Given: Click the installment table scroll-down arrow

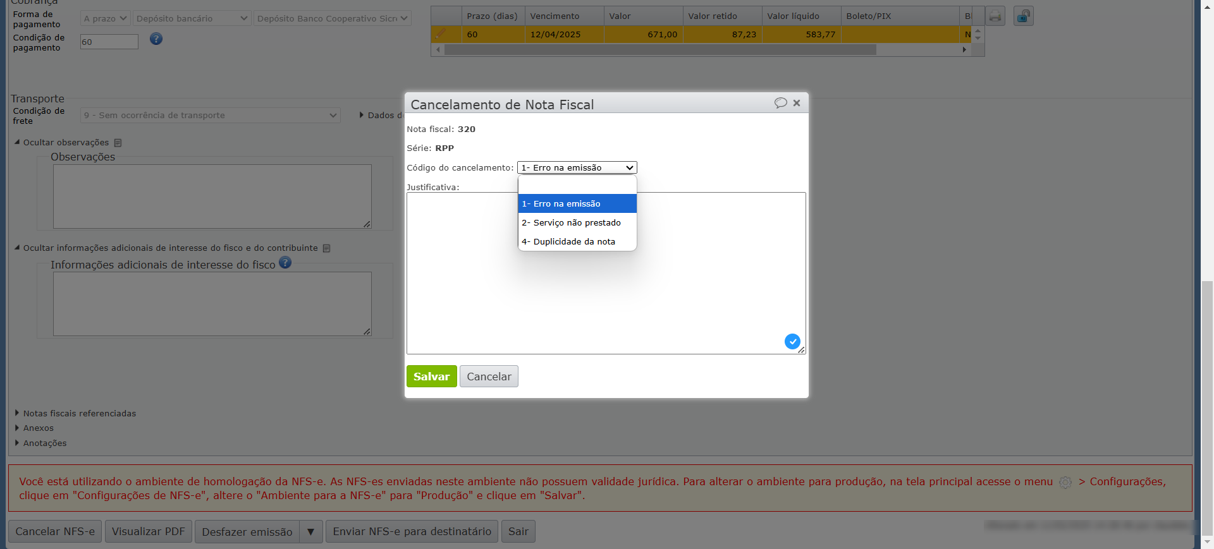Looking at the screenshot, I should coord(978,38).
